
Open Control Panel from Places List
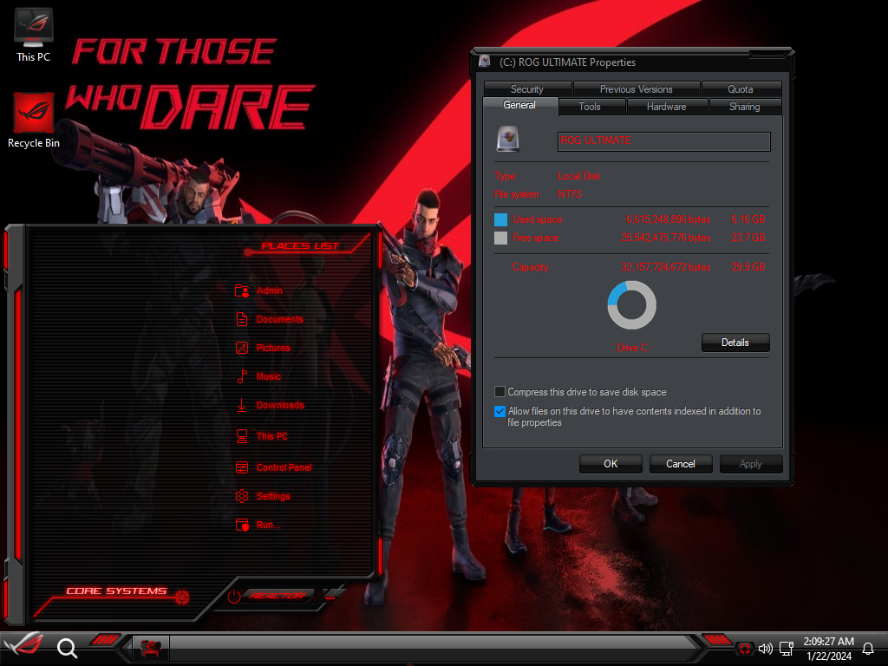pos(284,467)
